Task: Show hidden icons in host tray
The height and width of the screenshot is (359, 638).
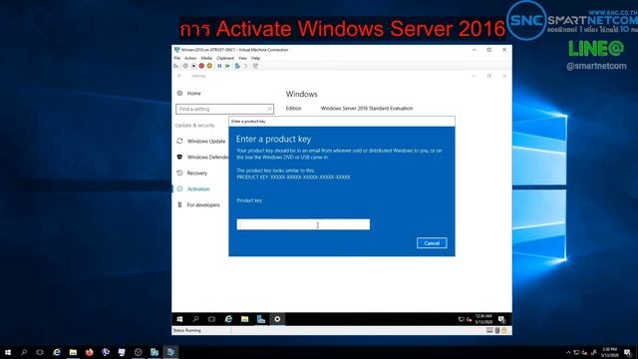Action: coord(568,352)
